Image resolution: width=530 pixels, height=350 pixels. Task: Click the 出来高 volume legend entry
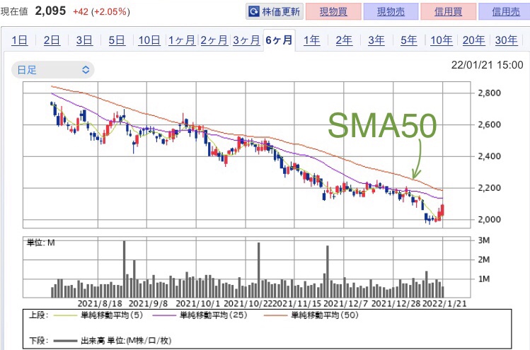tap(126, 341)
